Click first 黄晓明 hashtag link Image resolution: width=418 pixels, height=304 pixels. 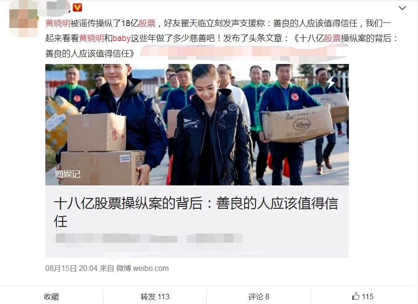pos(58,23)
